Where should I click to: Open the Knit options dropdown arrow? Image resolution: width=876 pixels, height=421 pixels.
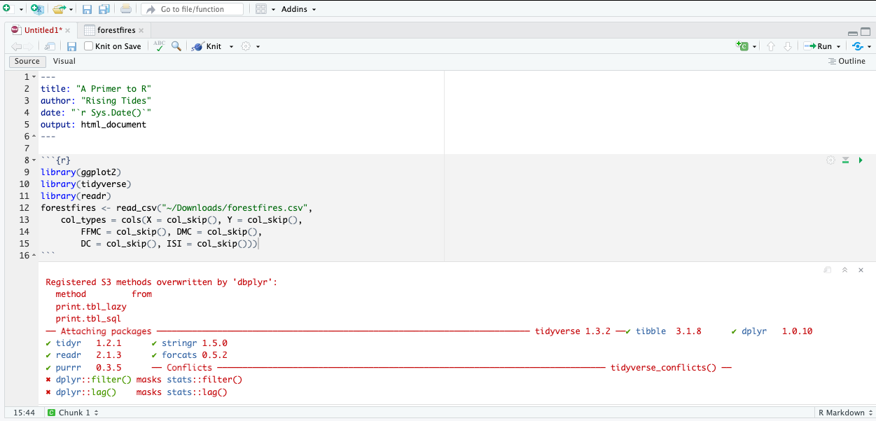click(232, 47)
